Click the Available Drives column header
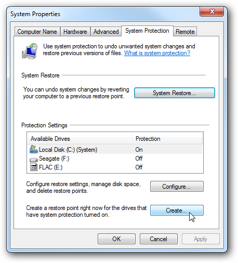Viewport: 238px width, 263px height. pos(80,139)
